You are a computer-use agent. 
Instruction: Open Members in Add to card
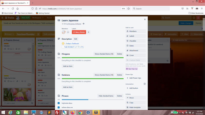[x=136, y=31]
